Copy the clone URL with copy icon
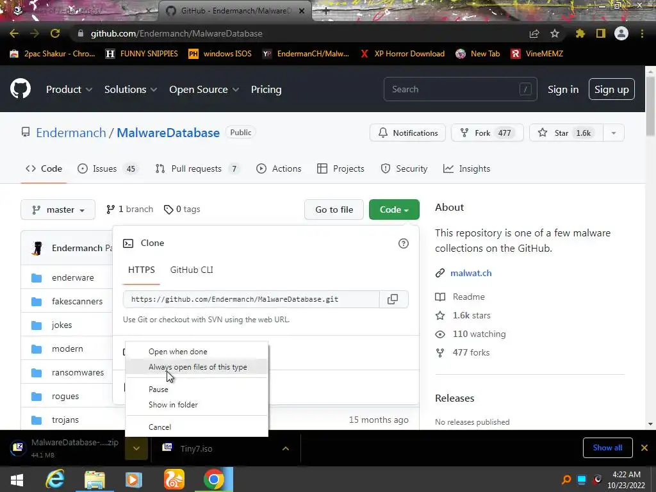This screenshot has height=492, width=656. (x=393, y=299)
